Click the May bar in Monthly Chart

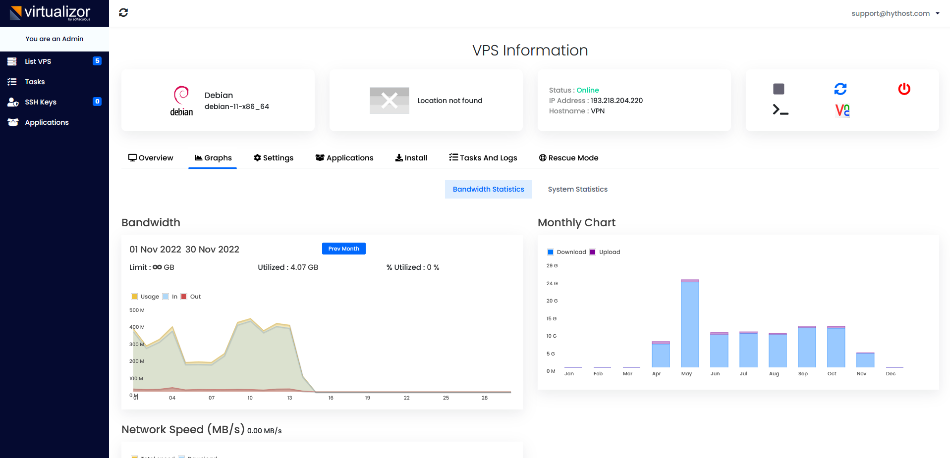coord(690,324)
